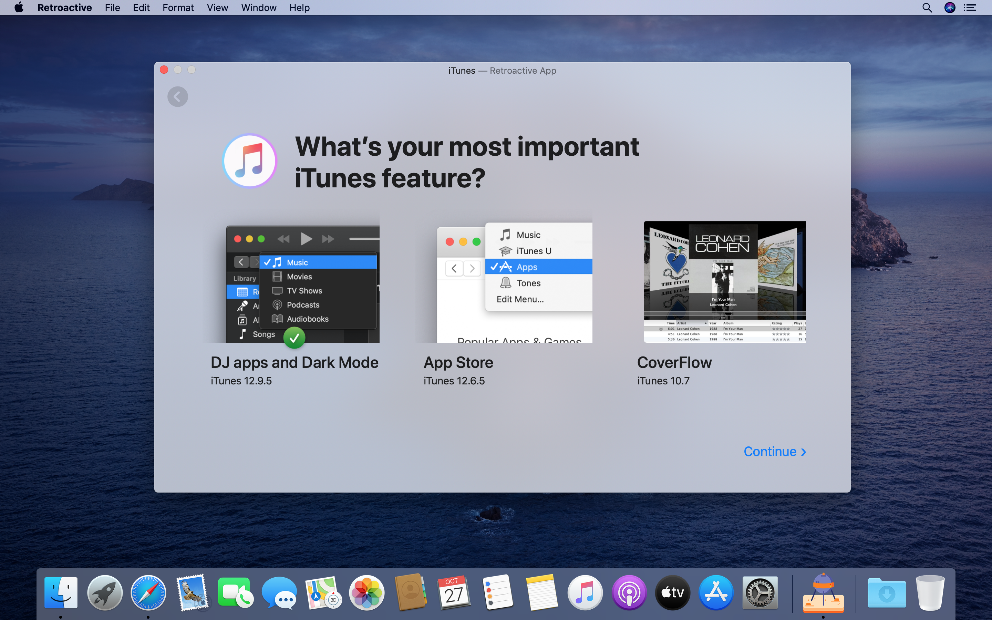Launch Apple TV app from Dock

coord(672,592)
